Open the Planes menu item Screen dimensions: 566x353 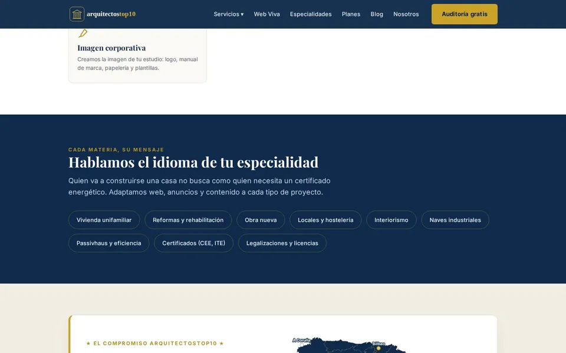pos(351,14)
